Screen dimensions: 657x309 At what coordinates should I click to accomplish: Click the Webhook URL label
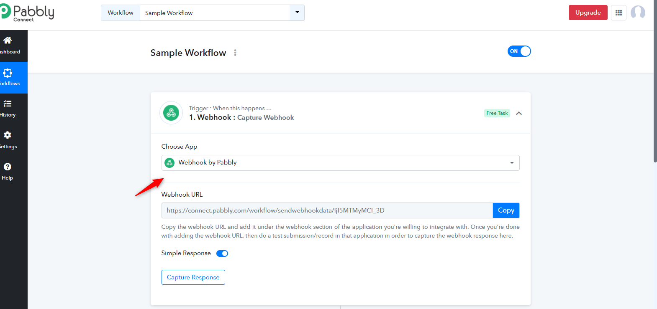[x=182, y=195]
